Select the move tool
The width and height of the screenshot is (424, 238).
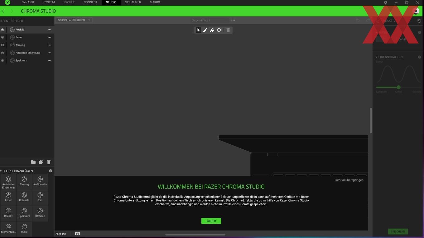point(219,30)
